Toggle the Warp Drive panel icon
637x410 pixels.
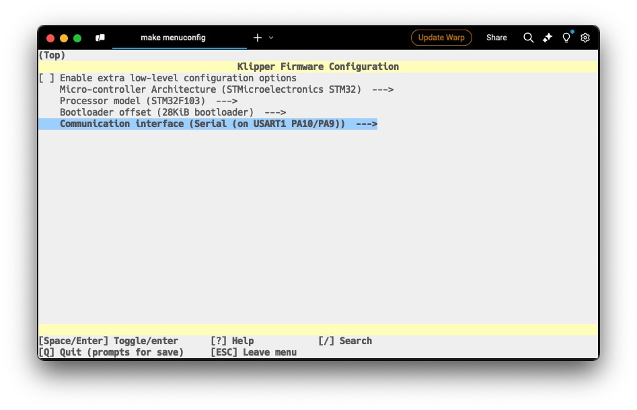(100, 38)
